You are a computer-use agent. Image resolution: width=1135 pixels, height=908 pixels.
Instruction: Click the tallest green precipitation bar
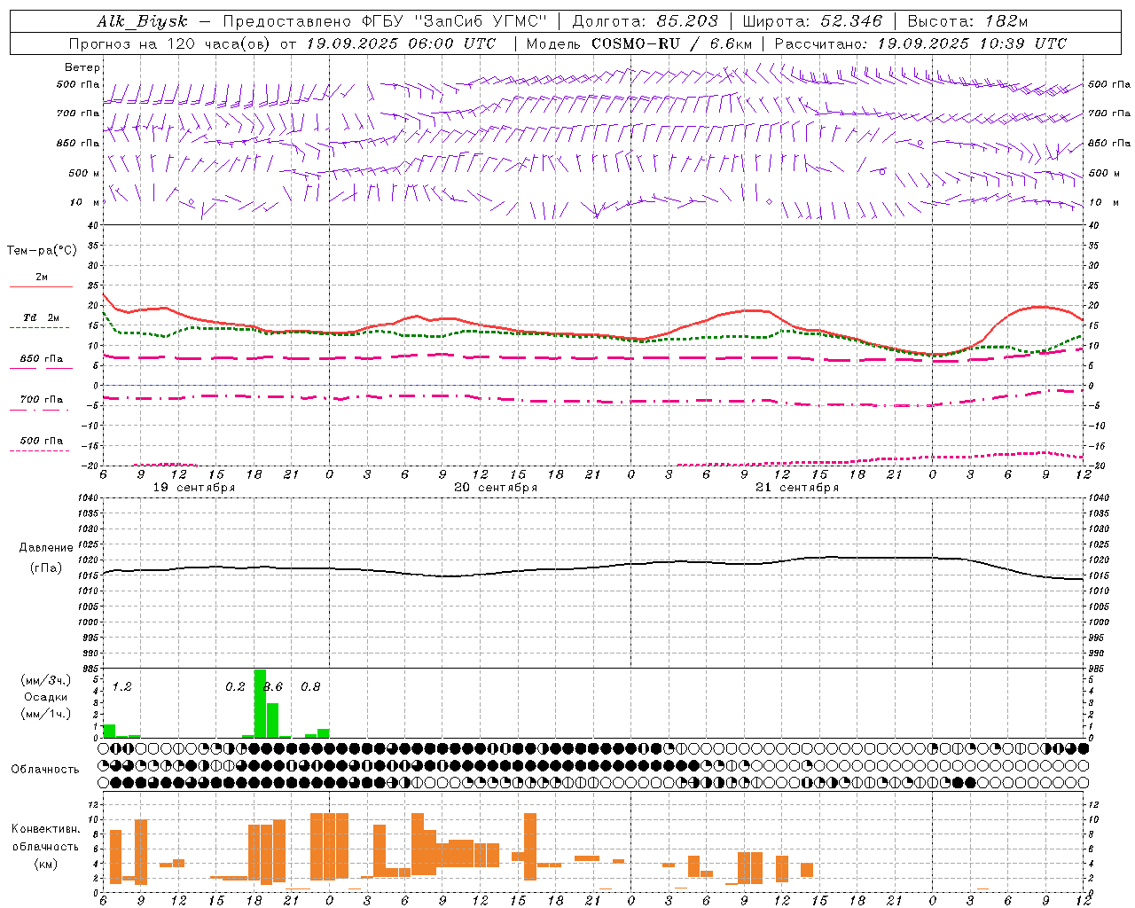pyautogui.click(x=260, y=703)
